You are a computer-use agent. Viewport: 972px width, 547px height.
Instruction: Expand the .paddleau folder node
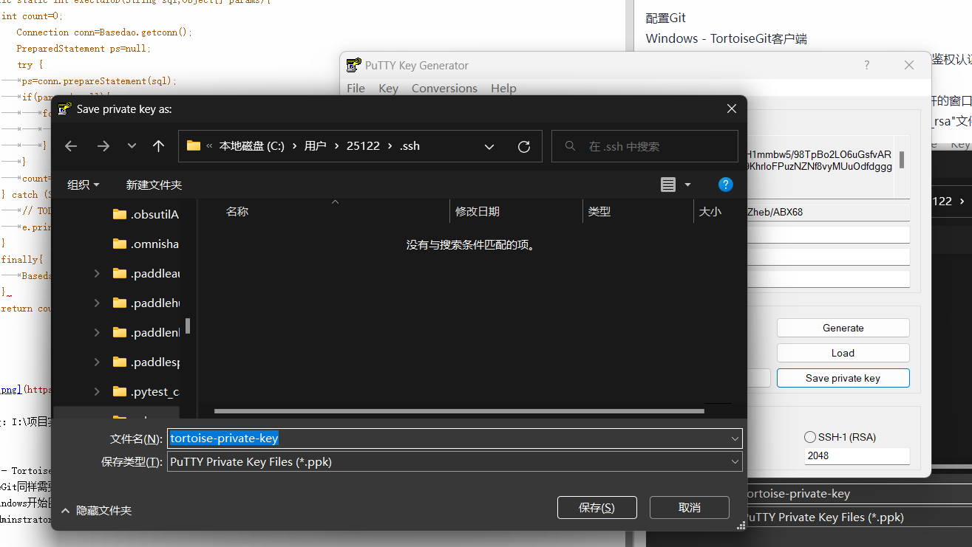97,273
